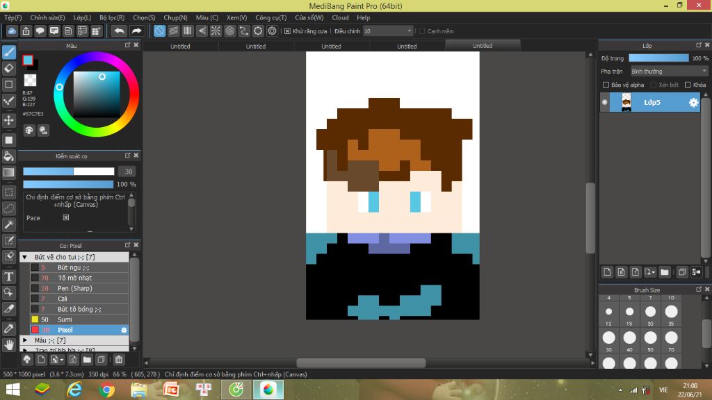This screenshot has height=400, width=712.
Task: Toggle the Pace checkbox
Action: (x=66, y=217)
